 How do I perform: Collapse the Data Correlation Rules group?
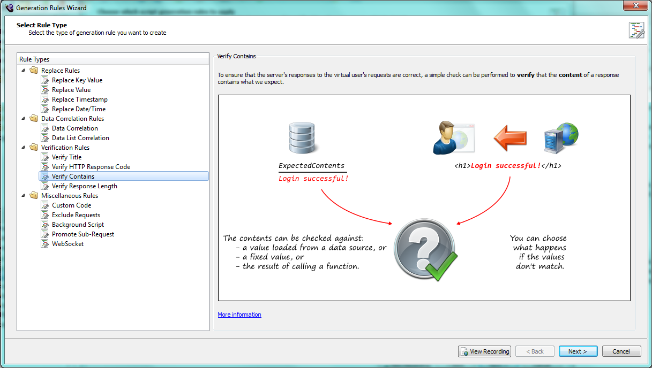pyautogui.click(x=24, y=119)
